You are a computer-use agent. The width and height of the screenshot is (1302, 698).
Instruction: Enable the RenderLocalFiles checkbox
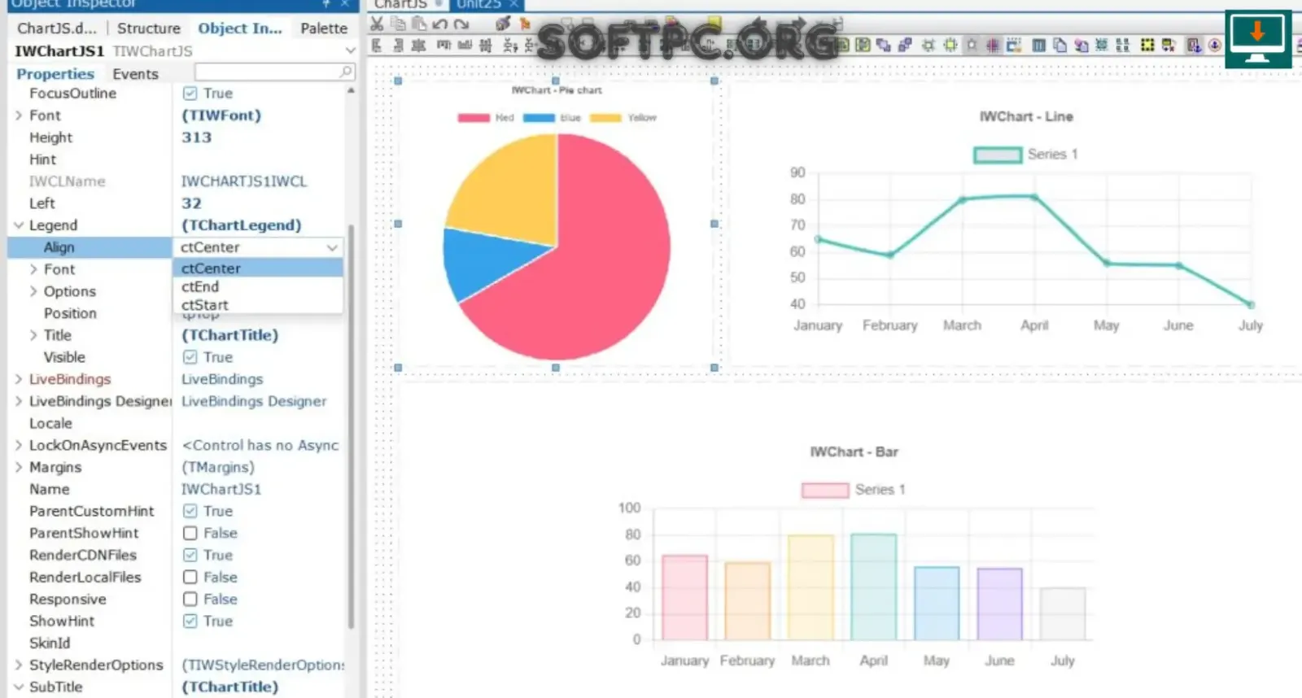coord(190,577)
